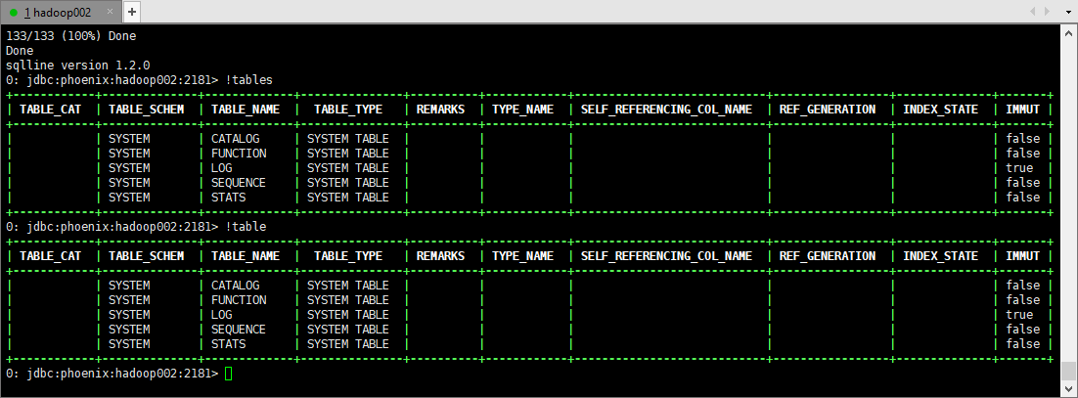Click INDEX_STATE header in the !tables output
This screenshot has width=1078, height=398.
[x=940, y=110]
